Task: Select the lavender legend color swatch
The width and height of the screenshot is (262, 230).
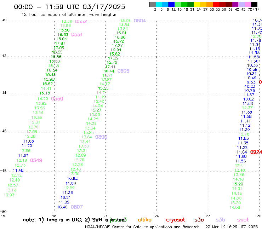Action: pyautogui.click(x=241, y=5)
